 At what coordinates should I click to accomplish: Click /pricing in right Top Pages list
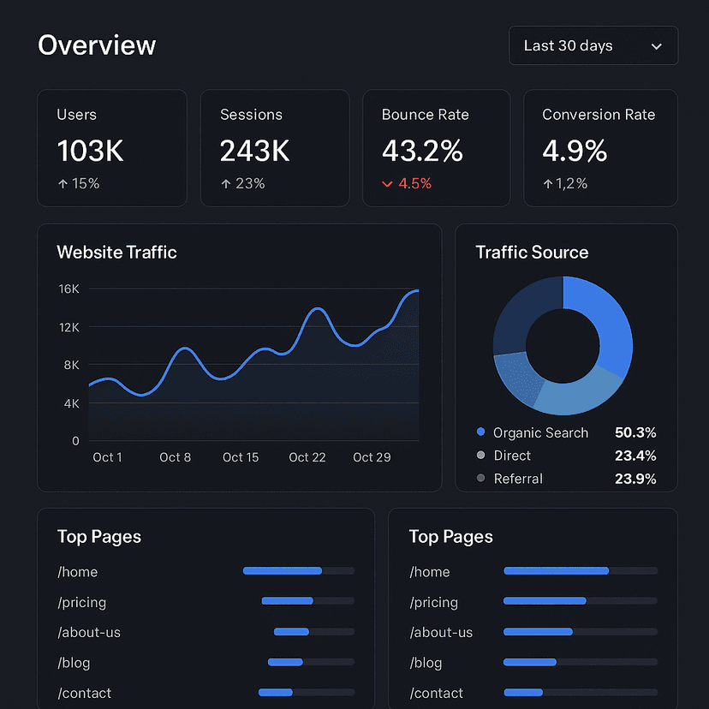(433, 603)
